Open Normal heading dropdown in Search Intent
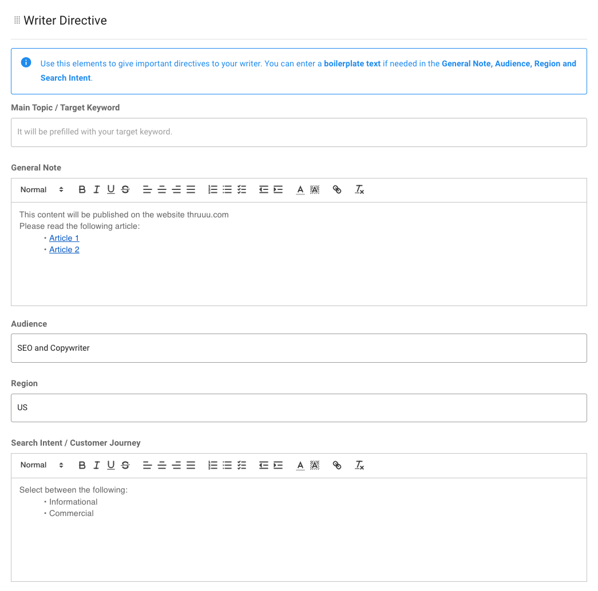Screen dimensions: 598x591 click(42, 465)
